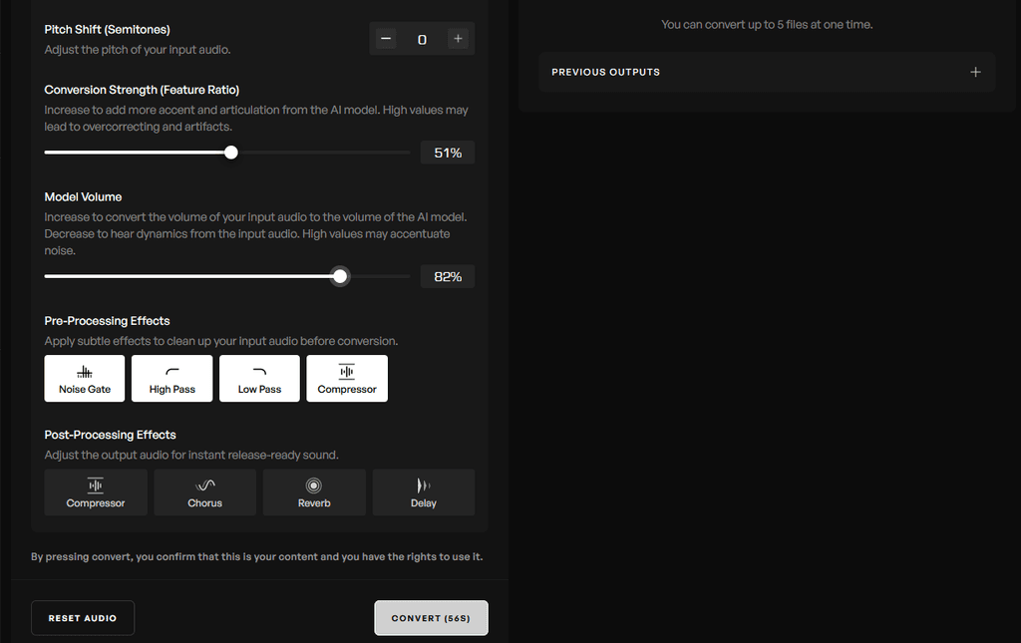Increase pitch with the plus stepper

[458, 38]
